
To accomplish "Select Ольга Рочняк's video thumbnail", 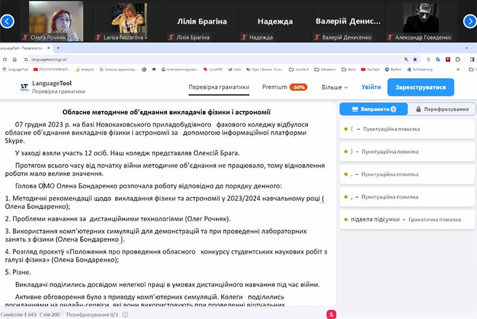I will point(56,21).
